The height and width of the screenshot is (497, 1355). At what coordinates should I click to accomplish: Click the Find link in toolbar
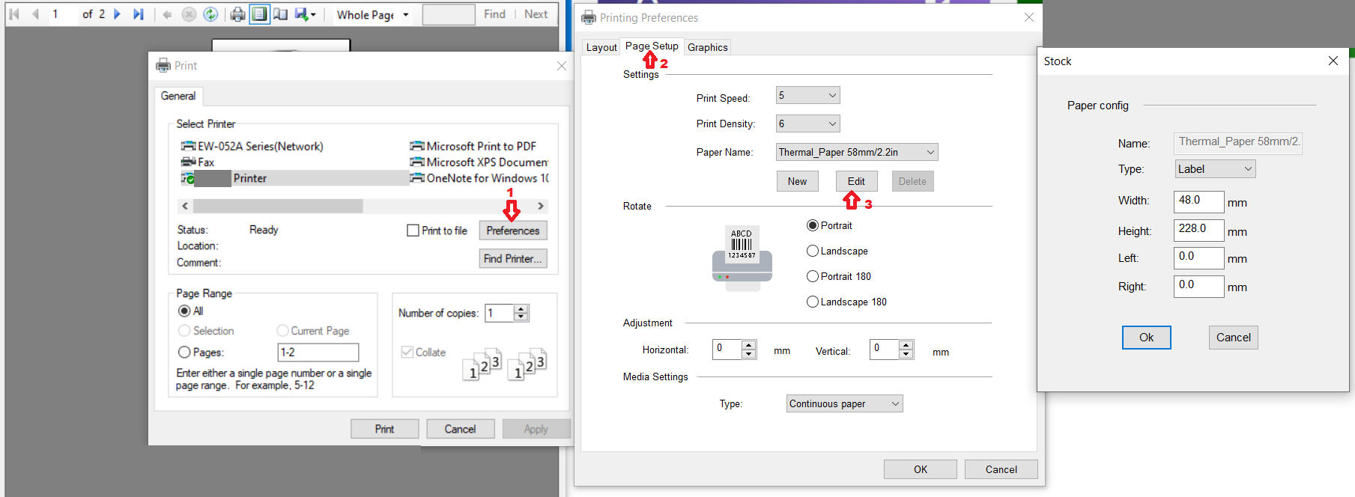(x=494, y=14)
